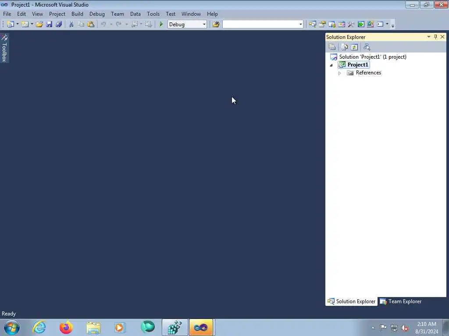Image resolution: width=449 pixels, height=336 pixels.
Task: Open the Window menu
Action: [x=191, y=14]
